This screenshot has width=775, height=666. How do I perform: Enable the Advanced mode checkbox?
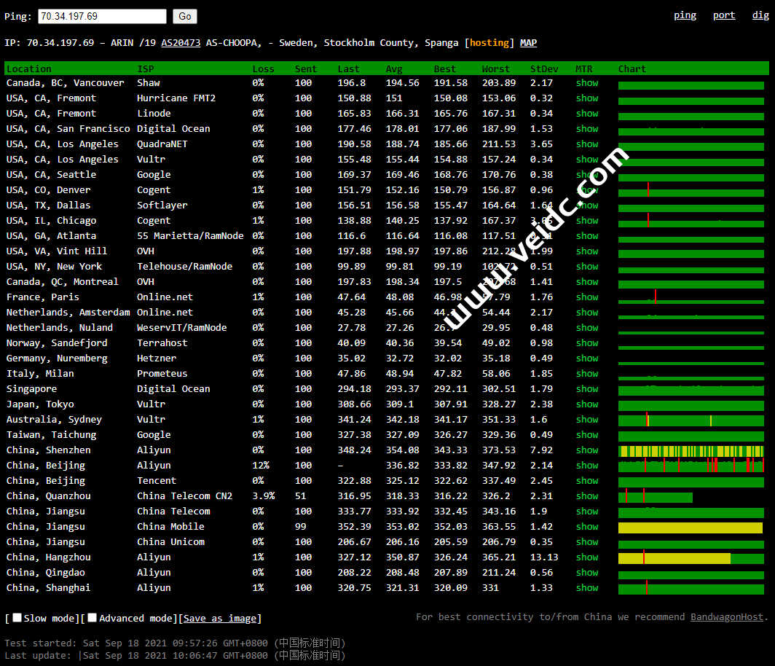pos(93,618)
